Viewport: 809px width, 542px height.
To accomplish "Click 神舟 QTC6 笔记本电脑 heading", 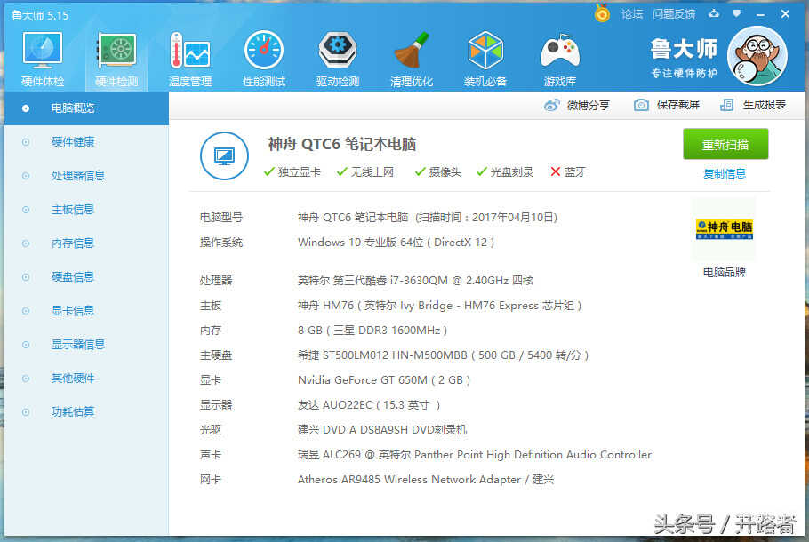I will pyautogui.click(x=342, y=144).
